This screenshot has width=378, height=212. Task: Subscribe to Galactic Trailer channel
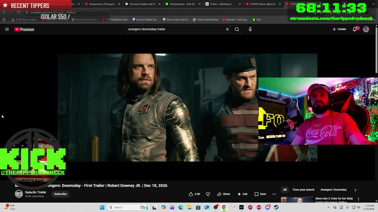[60, 194]
